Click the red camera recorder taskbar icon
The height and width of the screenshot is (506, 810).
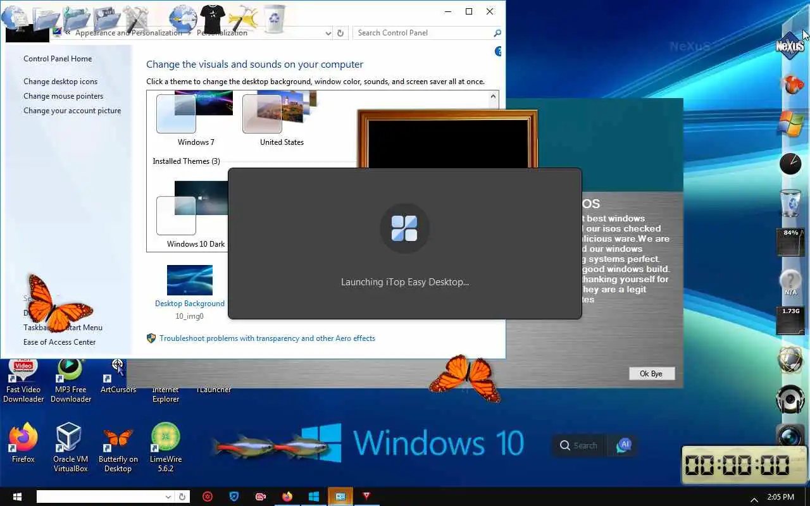[261, 497]
